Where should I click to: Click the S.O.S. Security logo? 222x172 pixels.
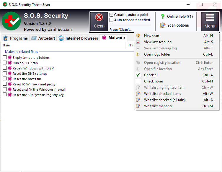coord(11,21)
